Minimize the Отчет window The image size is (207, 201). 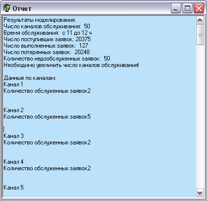point(175,8)
